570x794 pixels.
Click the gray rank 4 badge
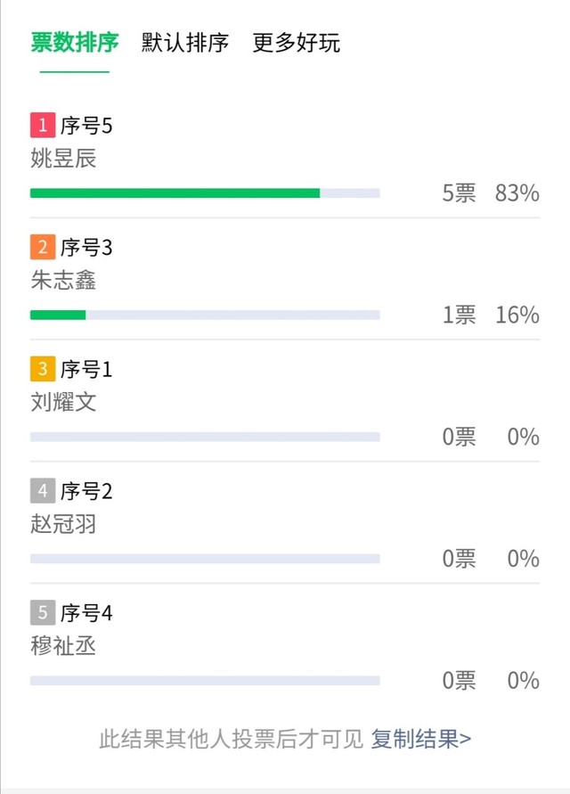coord(43,491)
